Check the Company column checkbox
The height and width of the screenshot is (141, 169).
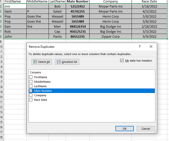point(31,95)
